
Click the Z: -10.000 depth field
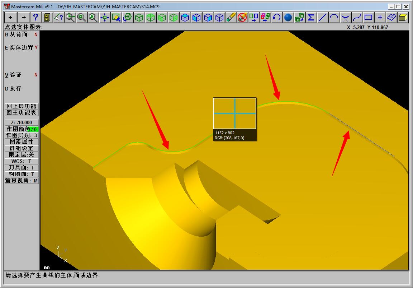pyautogui.click(x=22, y=123)
